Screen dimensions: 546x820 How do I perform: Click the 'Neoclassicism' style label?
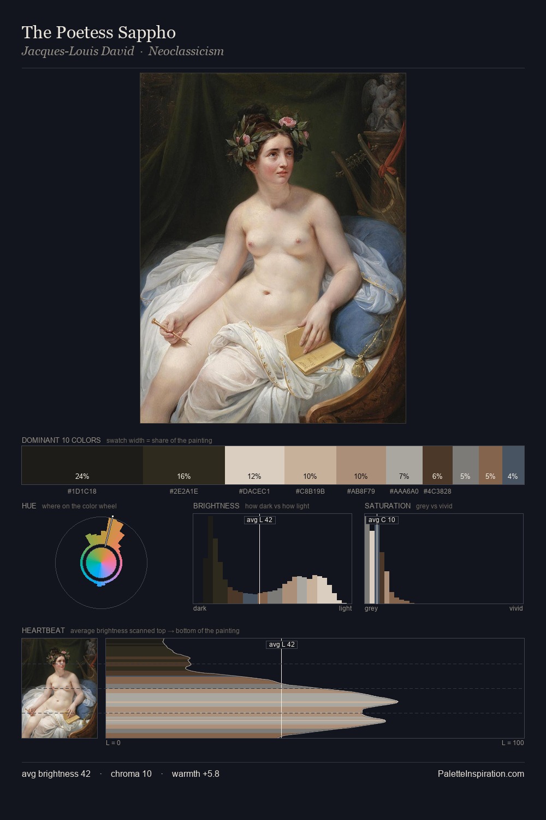(x=186, y=51)
